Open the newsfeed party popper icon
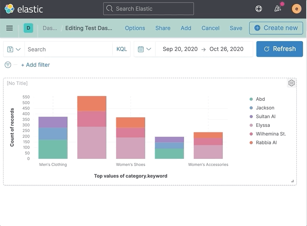Screen dimensions: 307x226 (278, 9)
